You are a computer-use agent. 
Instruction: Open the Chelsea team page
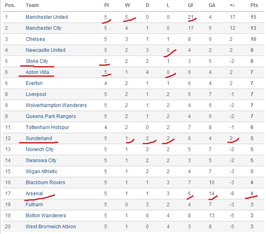point(35,39)
